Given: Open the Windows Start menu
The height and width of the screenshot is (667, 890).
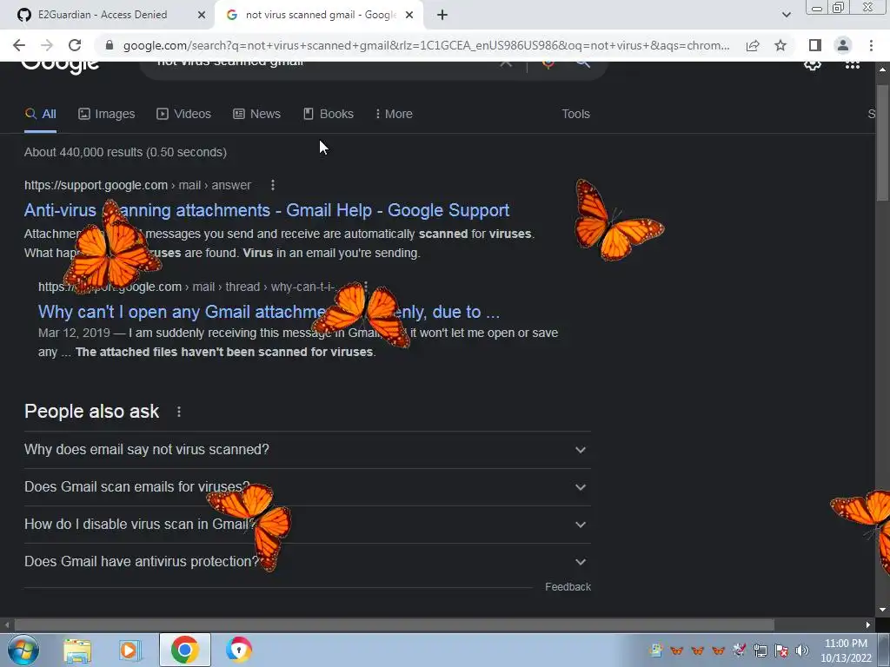Looking at the screenshot, I should click(x=23, y=650).
